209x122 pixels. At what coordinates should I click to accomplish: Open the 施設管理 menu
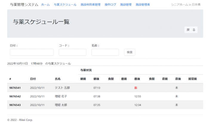[126, 5]
